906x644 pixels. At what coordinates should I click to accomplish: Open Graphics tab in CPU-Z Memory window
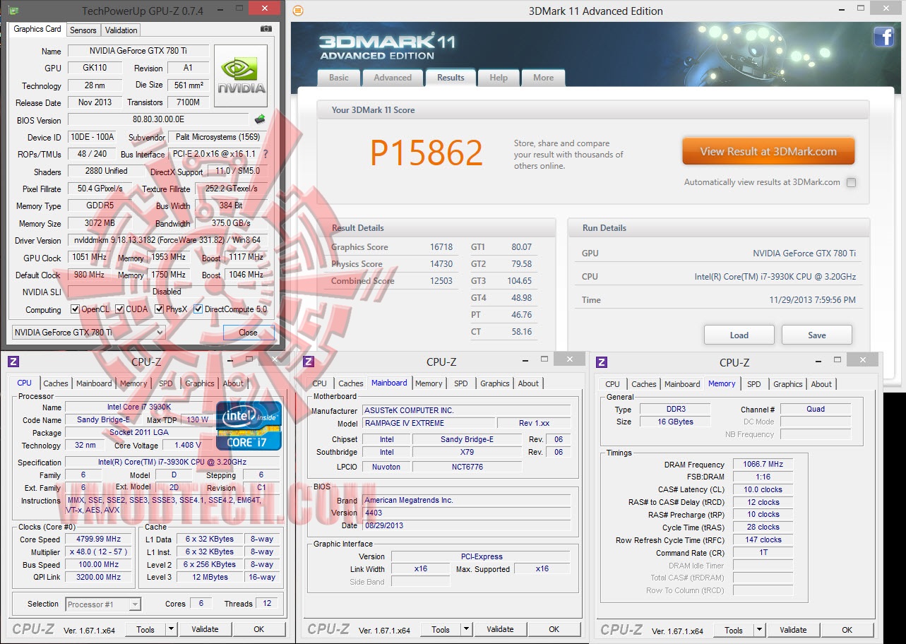pos(787,384)
